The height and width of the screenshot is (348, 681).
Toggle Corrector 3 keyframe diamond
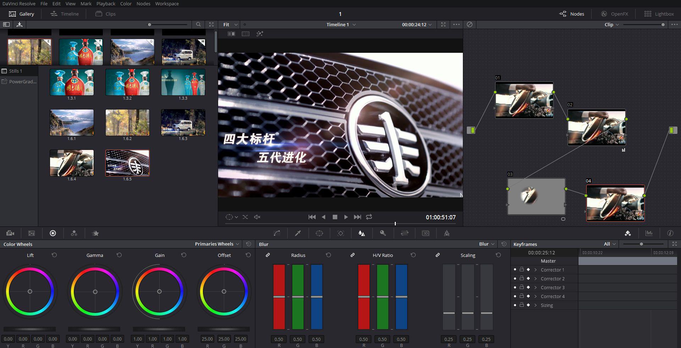click(x=528, y=287)
